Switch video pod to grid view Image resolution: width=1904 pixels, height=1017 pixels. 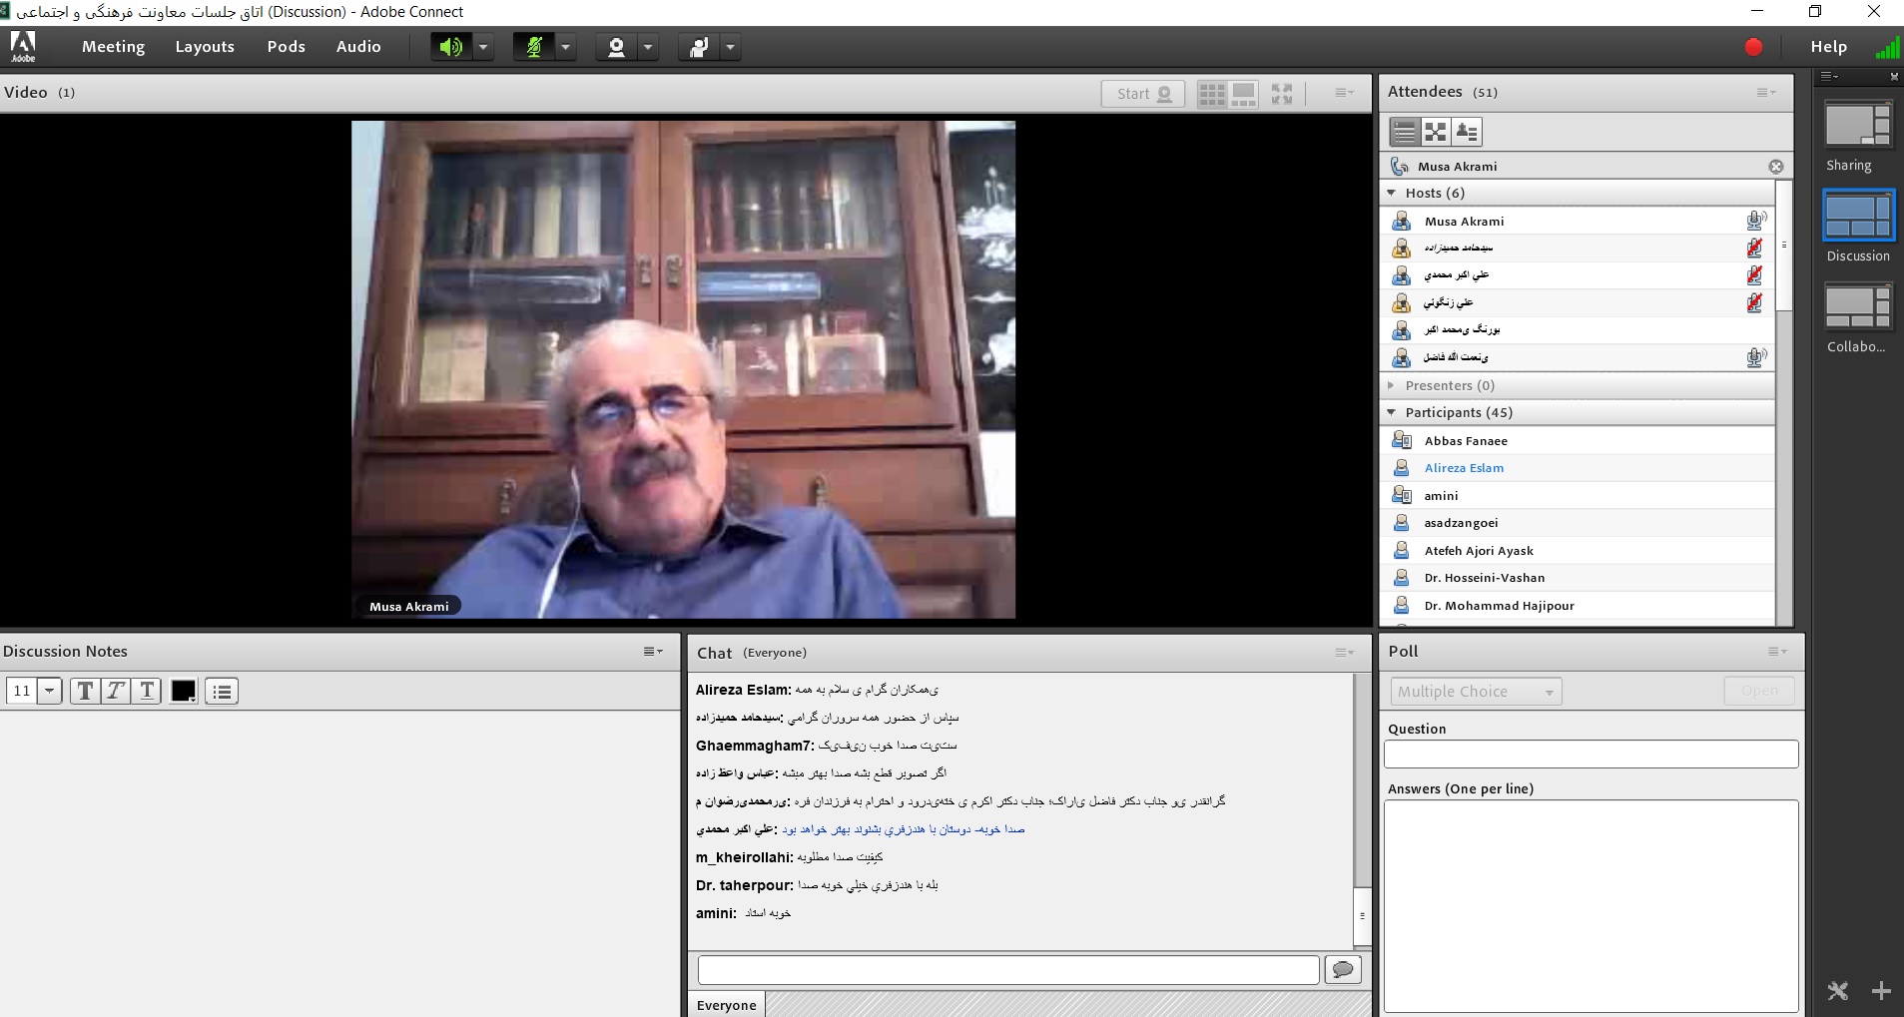pos(1211,94)
